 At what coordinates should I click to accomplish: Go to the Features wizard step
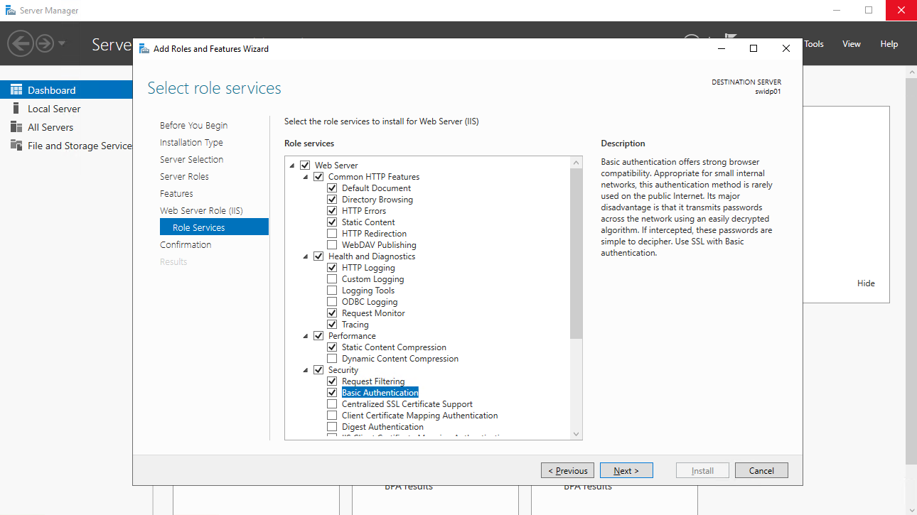(176, 194)
